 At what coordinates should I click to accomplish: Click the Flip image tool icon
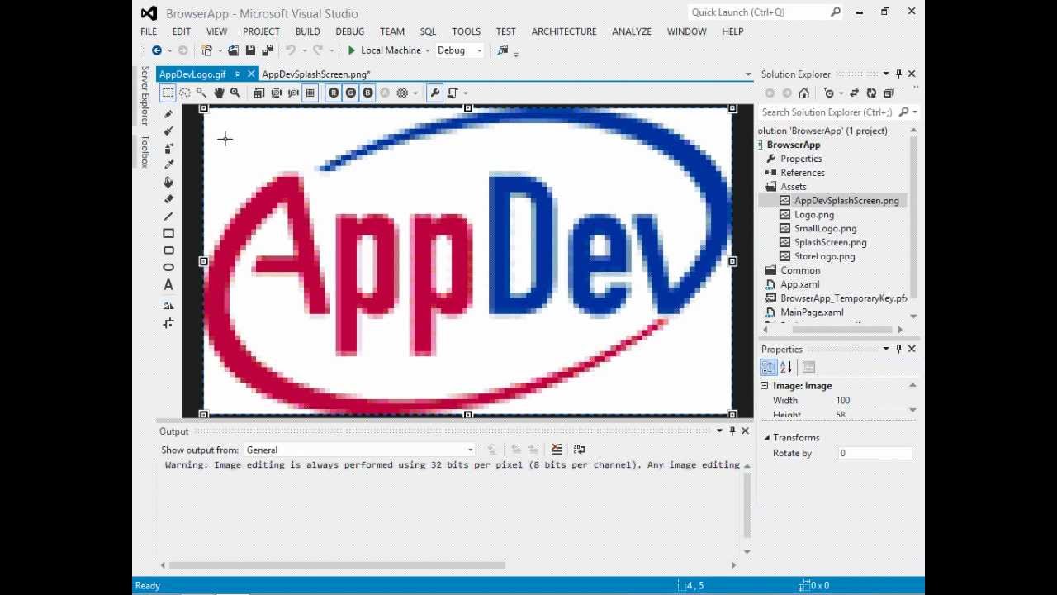tap(168, 306)
